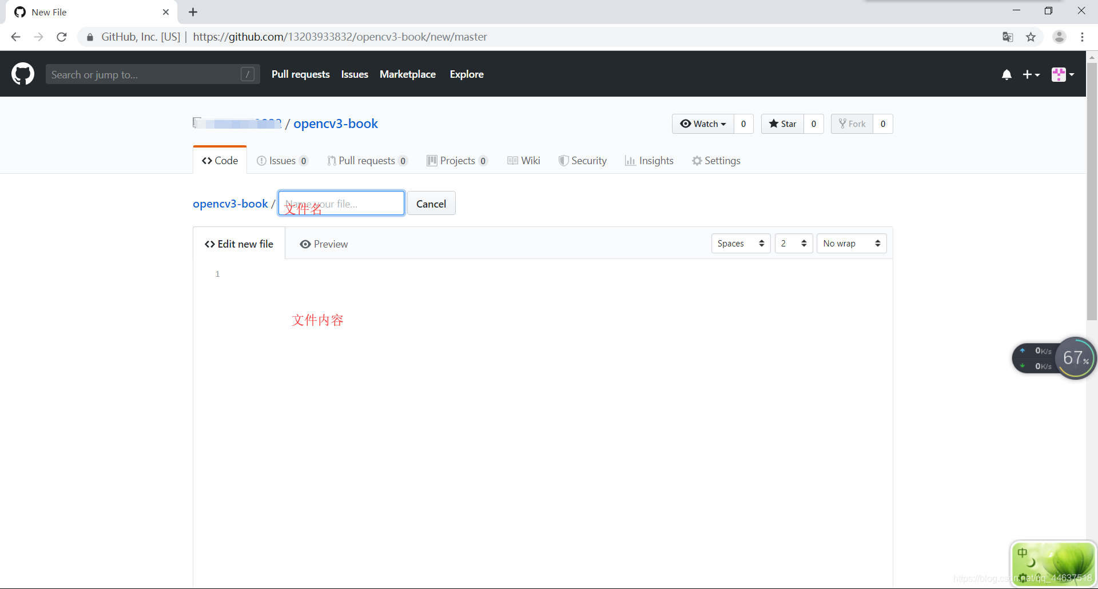Cancel the new file creation
The image size is (1098, 589).
tap(431, 204)
